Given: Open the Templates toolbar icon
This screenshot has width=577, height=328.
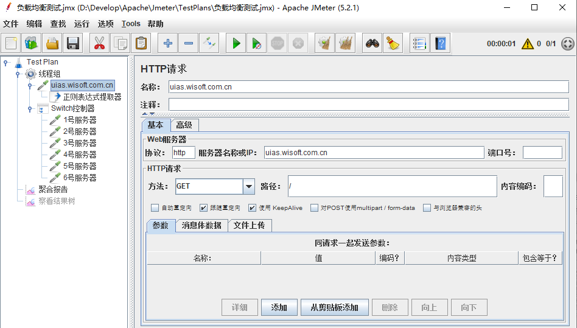Looking at the screenshot, I should pos(31,43).
